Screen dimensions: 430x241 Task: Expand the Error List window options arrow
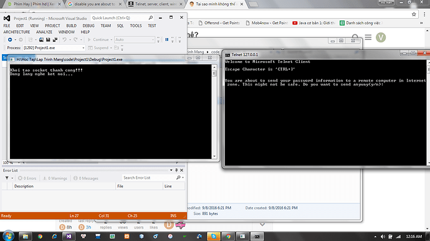[x=171, y=170]
